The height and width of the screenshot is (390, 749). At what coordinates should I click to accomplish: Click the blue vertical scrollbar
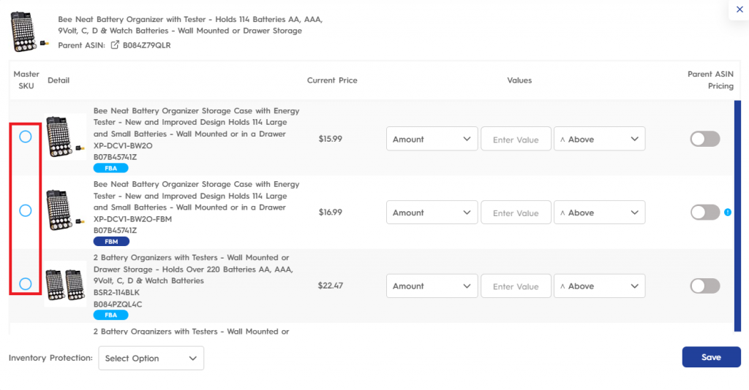[737, 215]
